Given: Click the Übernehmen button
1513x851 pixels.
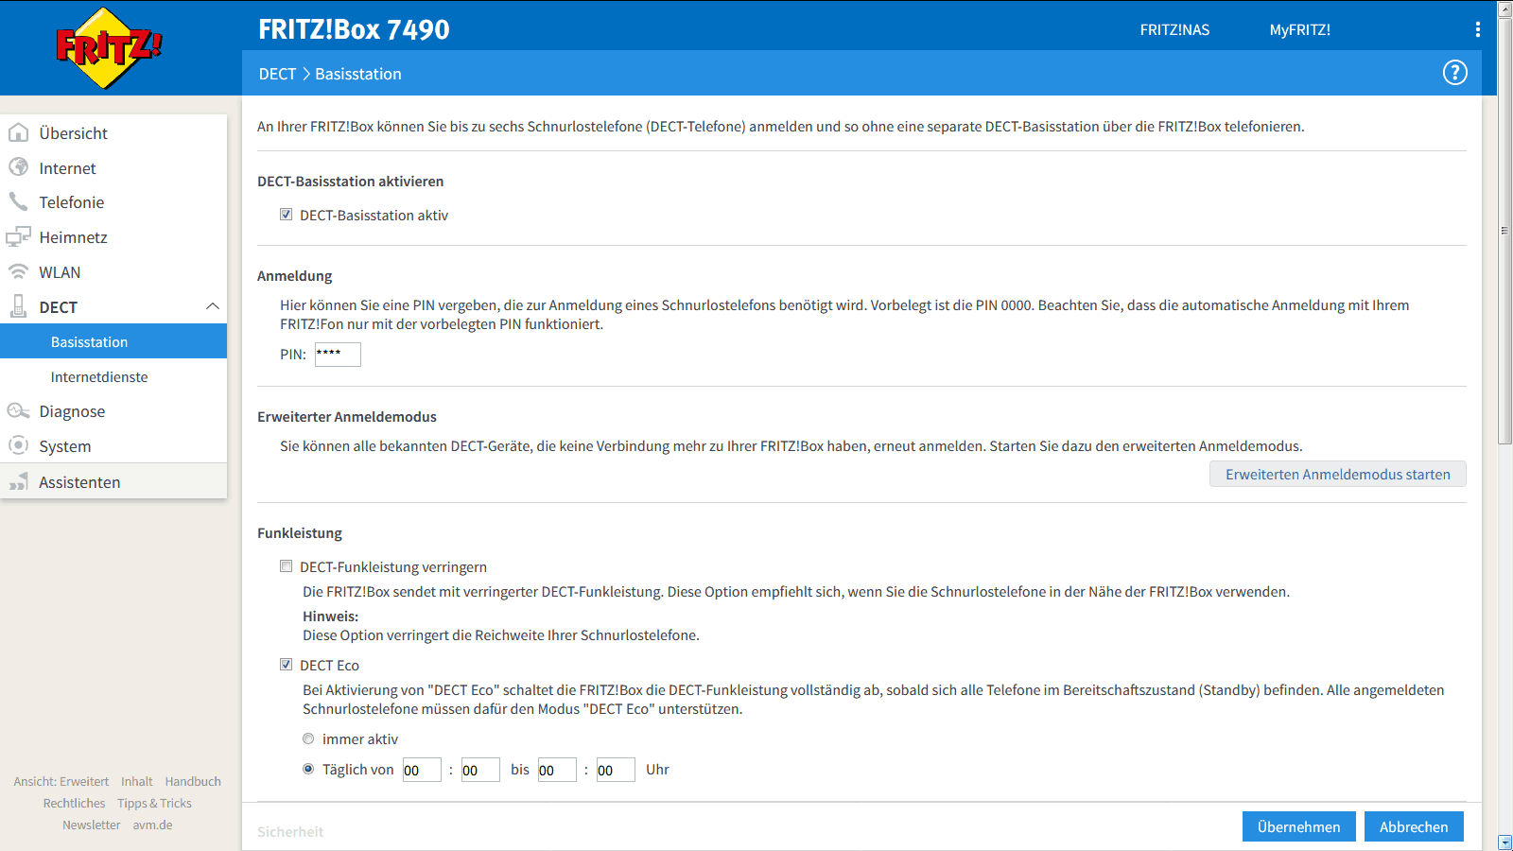Looking at the screenshot, I should tap(1298, 826).
